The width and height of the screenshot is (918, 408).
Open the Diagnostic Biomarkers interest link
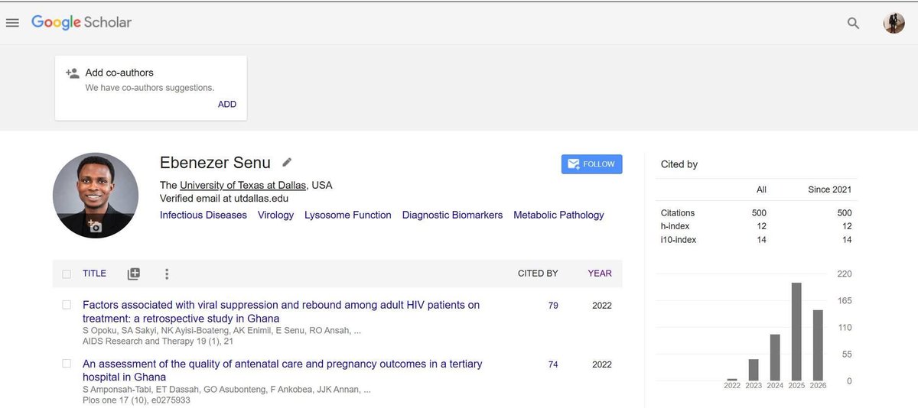pos(453,215)
